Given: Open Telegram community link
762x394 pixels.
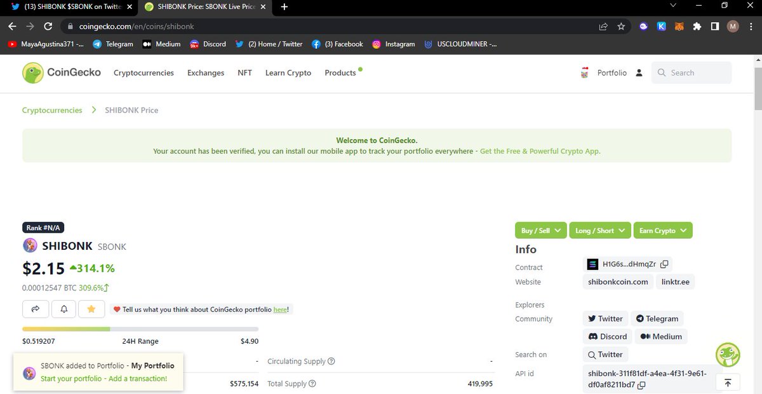Looking at the screenshot, I should click(657, 318).
